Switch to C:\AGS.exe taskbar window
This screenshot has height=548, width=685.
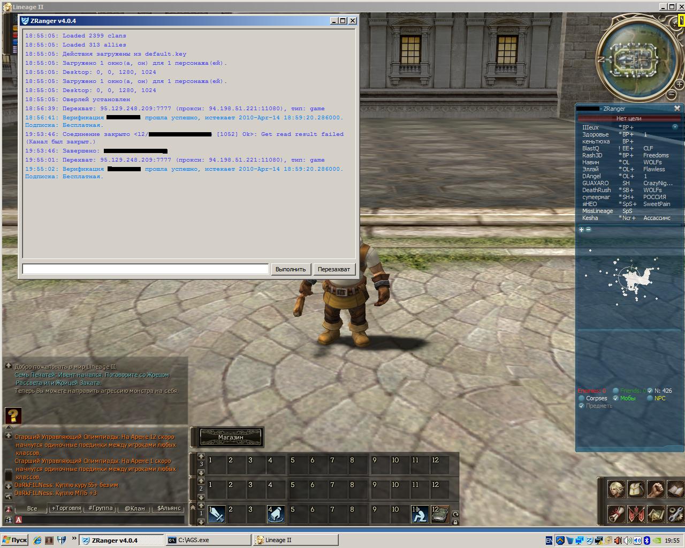click(209, 541)
